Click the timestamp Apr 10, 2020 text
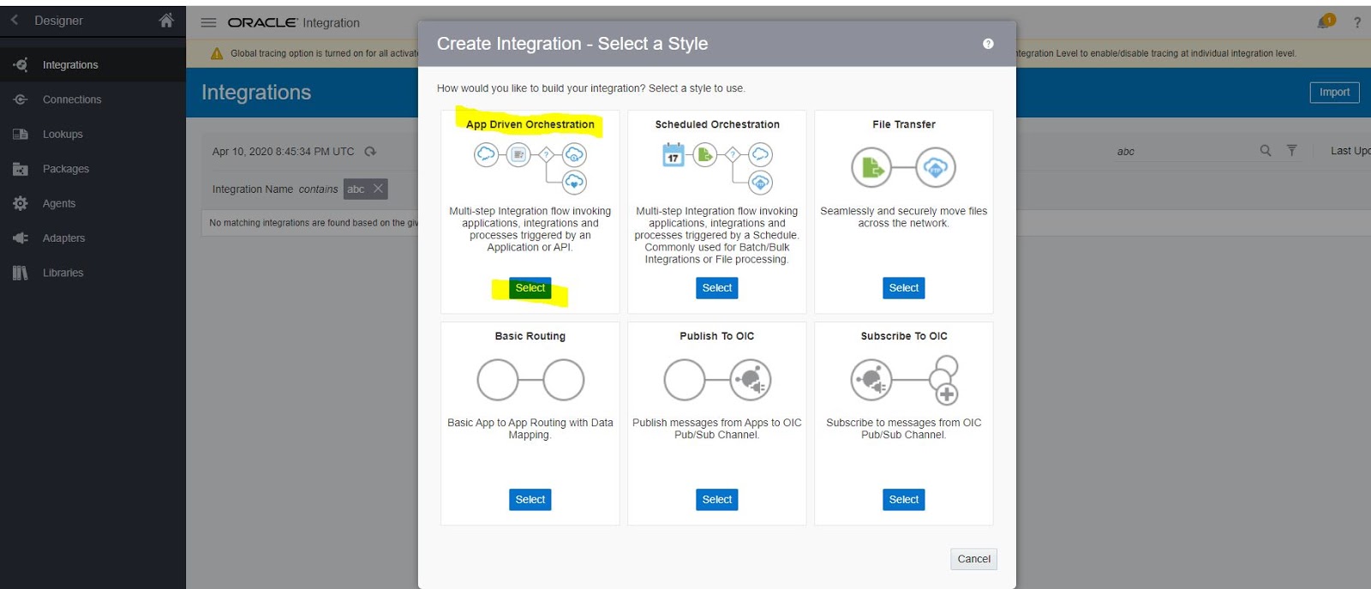1371x589 pixels. click(x=283, y=152)
